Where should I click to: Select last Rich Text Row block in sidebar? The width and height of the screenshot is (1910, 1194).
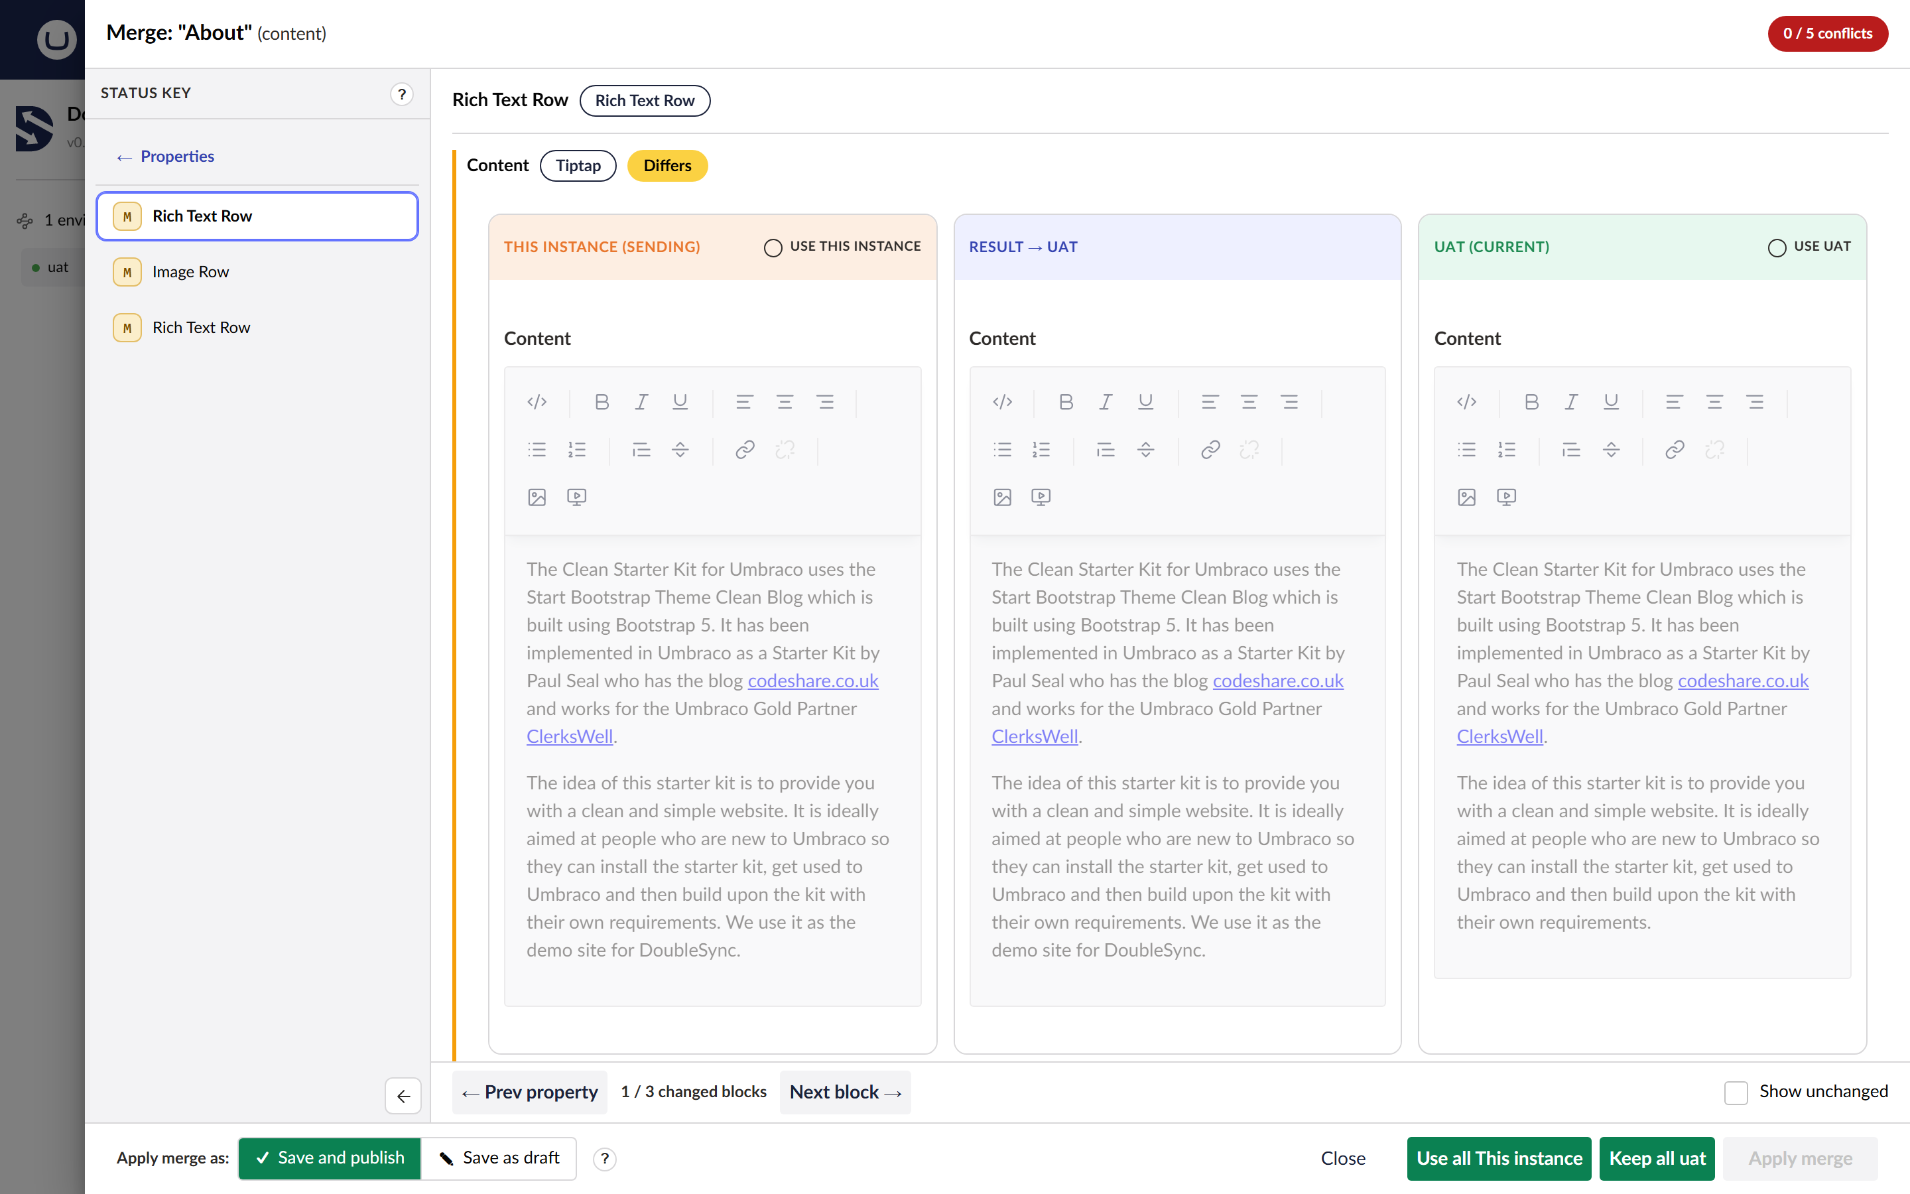click(x=257, y=327)
